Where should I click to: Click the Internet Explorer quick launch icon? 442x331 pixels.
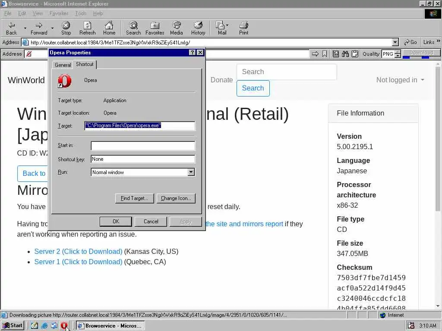(x=44, y=326)
